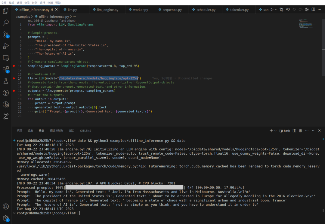Click the examples breadcrumb folder
This screenshot has width=325, height=224.
[x=23, y=17]
